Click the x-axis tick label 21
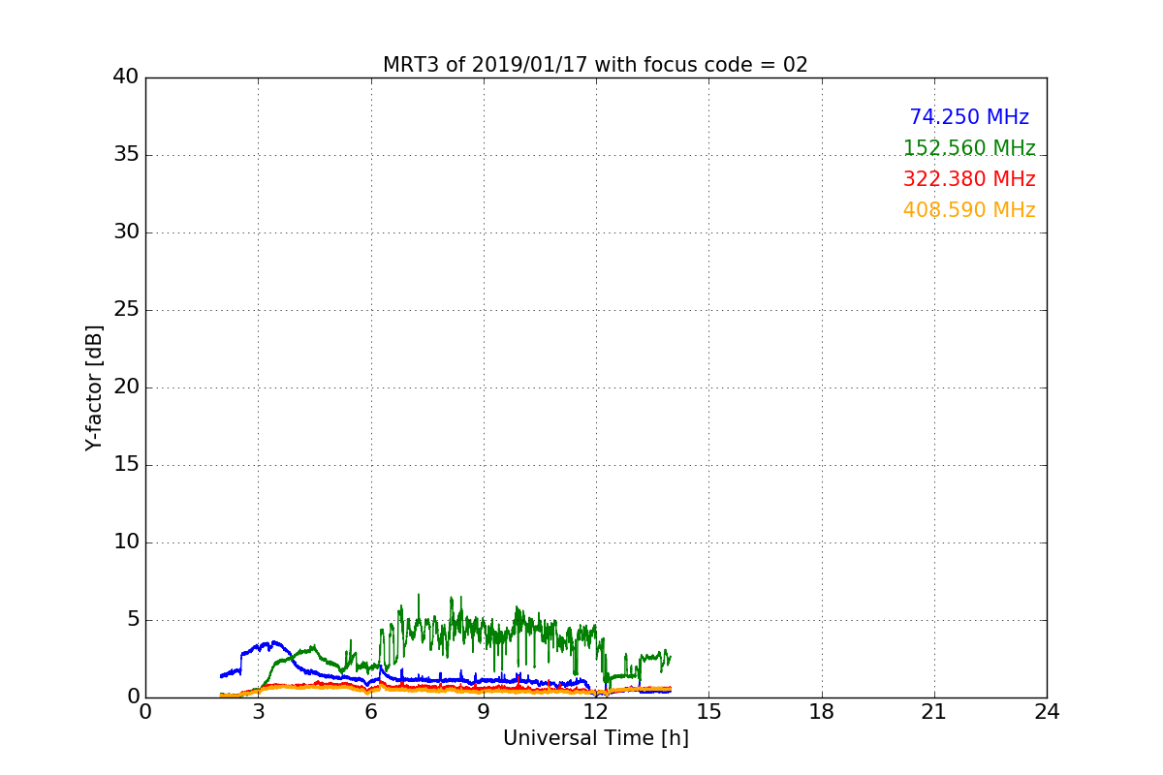Viewport: 1163px width, 775px height. (x=934, y=712)
